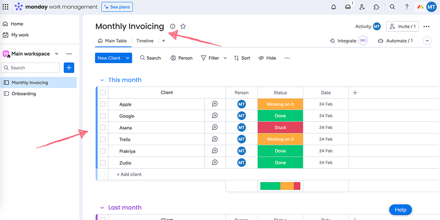Open the MT profile avatar menu
The height and width of the screenshot is (220, 440).
coord(431,7)
